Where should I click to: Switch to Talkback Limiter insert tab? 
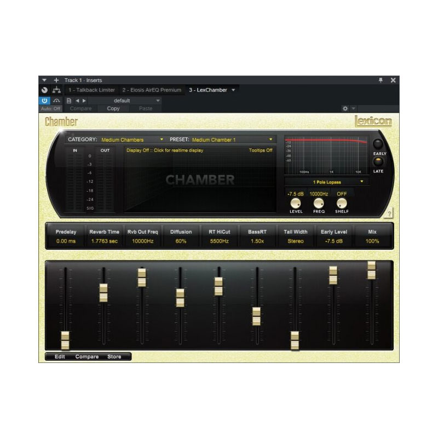coord(91,90)
